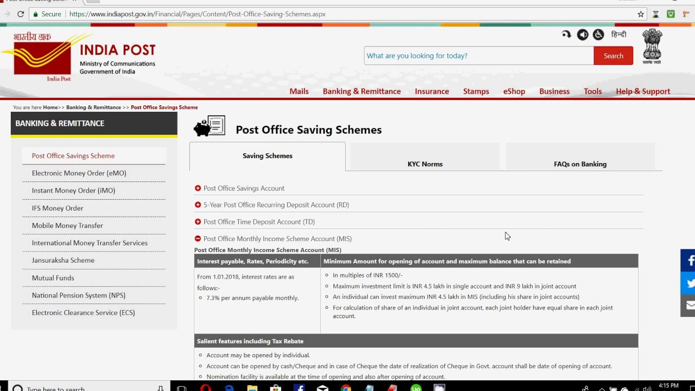Click the browser address bar URL
Image resolution: width=695 pixels, height=391 pixels.
[x=198, y=14]
